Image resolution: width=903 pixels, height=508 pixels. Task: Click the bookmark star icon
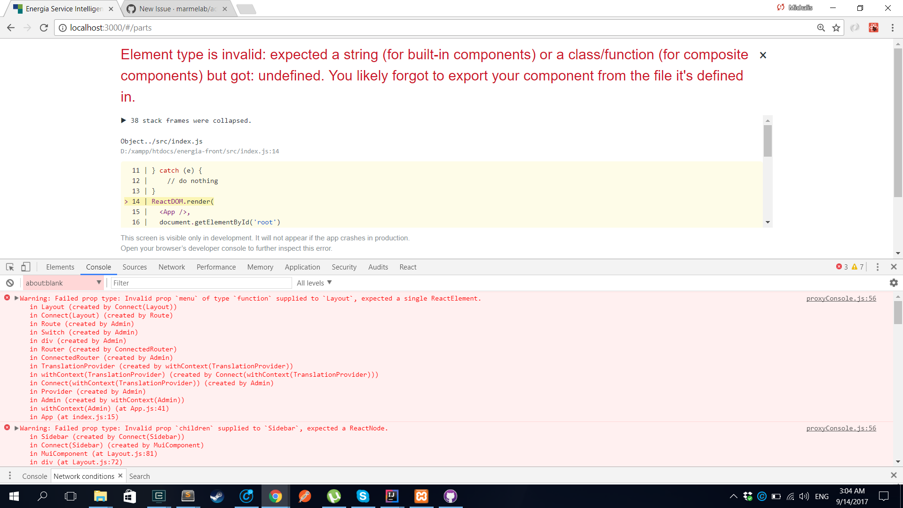836,28
